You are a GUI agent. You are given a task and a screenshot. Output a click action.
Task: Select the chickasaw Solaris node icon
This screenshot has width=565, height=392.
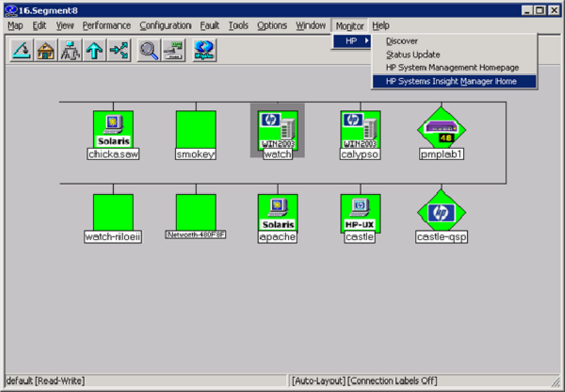[x=113, y=130]
